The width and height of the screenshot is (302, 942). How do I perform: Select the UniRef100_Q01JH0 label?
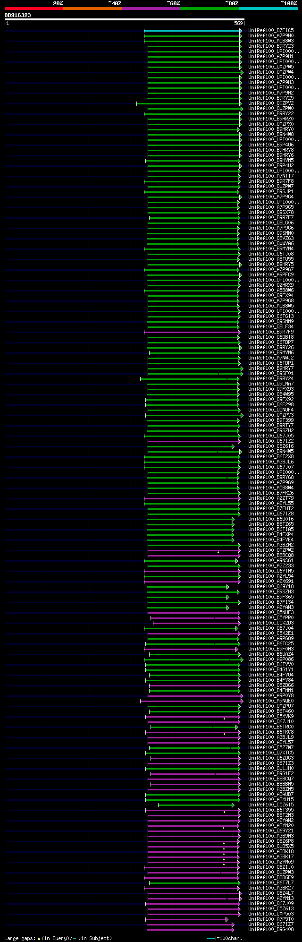(271, 769)
